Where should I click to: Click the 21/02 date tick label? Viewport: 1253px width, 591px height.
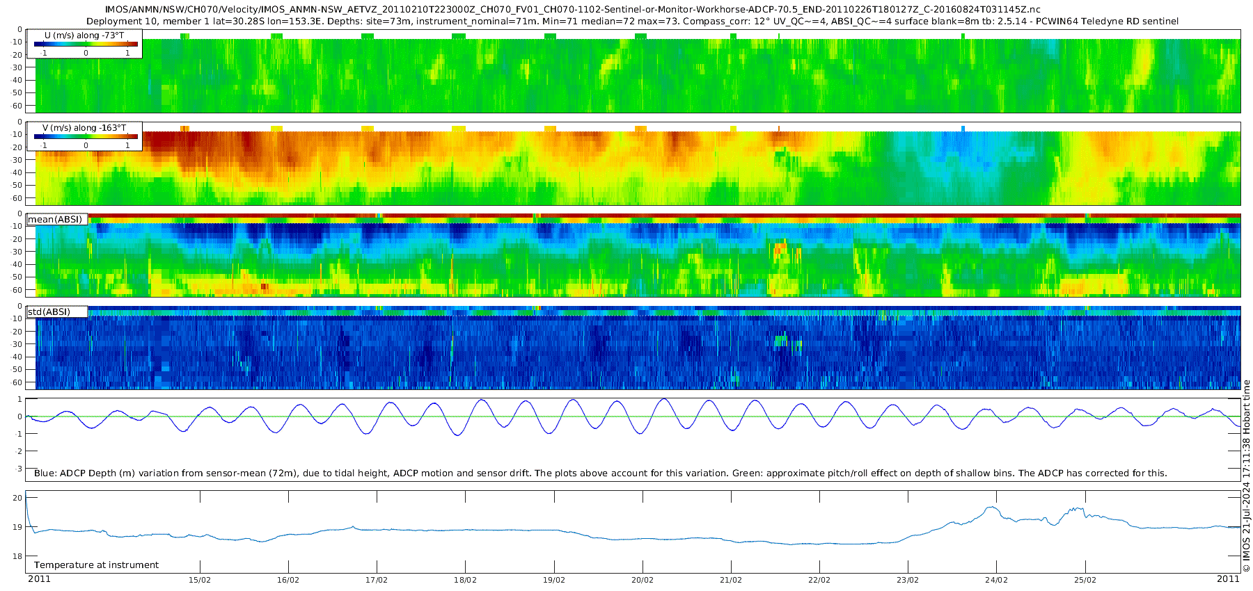click(x=731, y=580)
